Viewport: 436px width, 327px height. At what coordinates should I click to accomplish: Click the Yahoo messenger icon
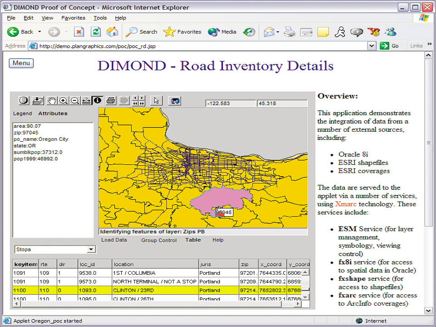(x=374, y=32)
